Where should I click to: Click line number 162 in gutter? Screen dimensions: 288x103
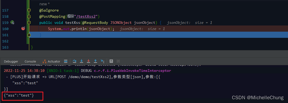(x=5, y=41)
